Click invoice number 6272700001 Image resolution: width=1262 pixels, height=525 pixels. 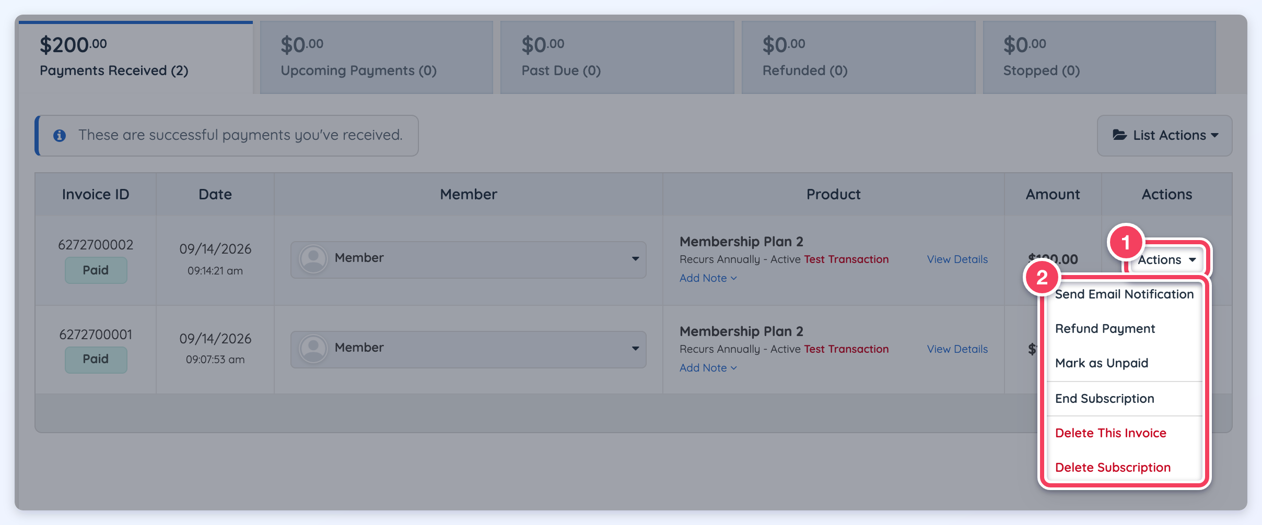pos(96,335)
